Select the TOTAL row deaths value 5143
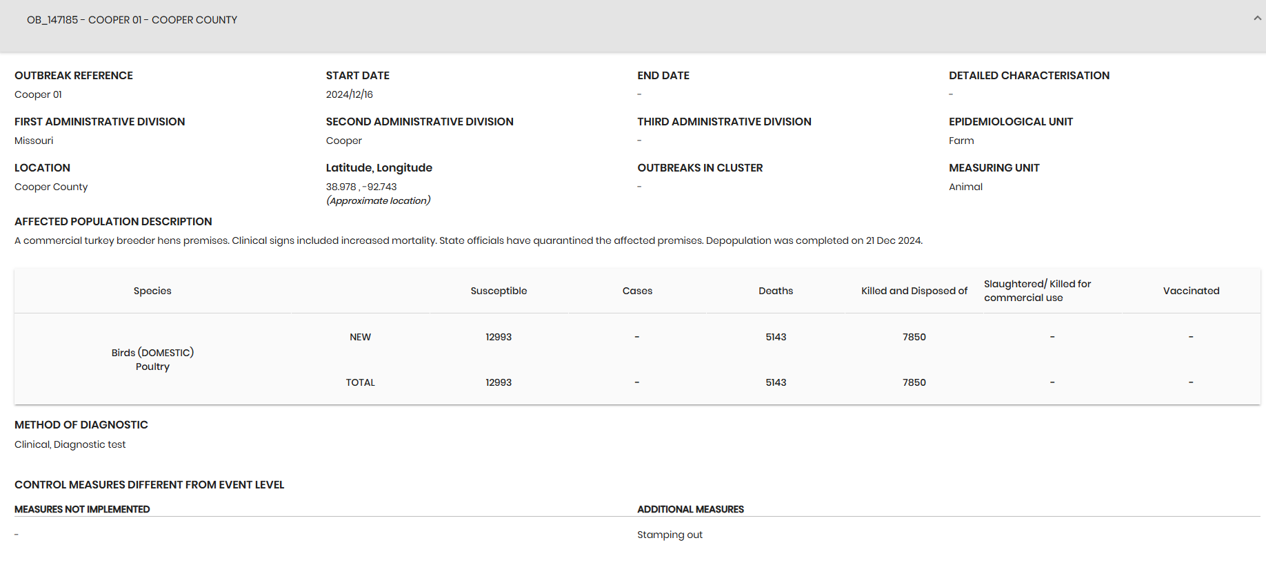1266x567 pixels. pyautogui.click(x=776, y=382)
